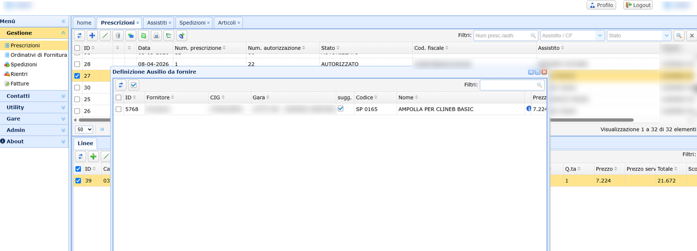This screenshot has height=251, width=697.
Task: Close the Prescrizioni tab
Action: tap(138, 23)
